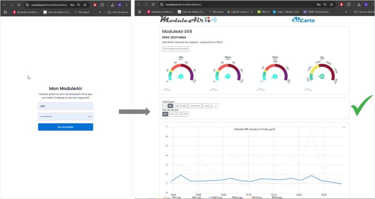The width and height of the screenshot is (375, 199).
Task: Toggle password visibility eye icon
Action: coord(89,116)
